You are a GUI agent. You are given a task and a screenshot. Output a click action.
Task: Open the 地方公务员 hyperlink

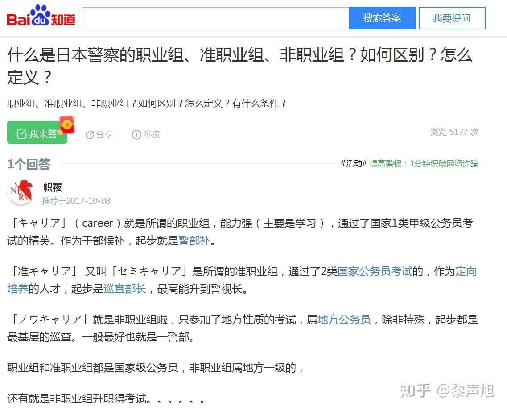click(344, 320)
